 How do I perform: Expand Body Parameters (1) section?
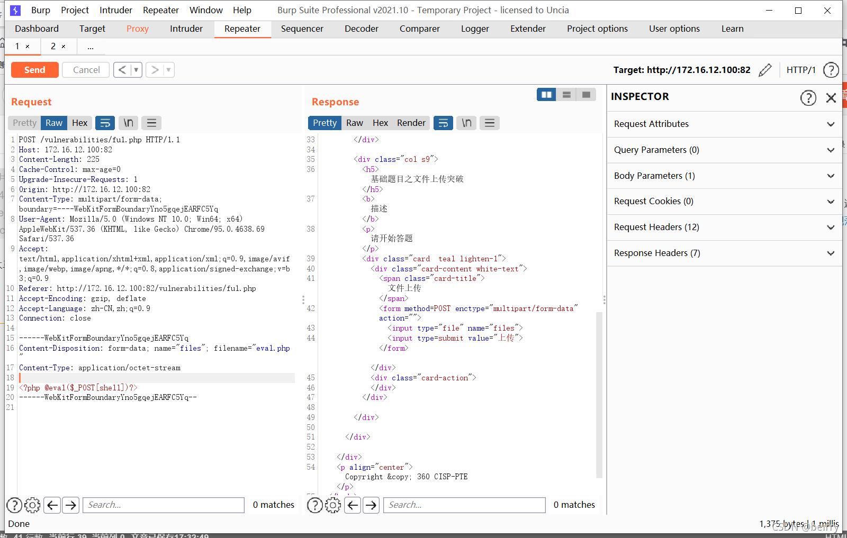point(724,176)
